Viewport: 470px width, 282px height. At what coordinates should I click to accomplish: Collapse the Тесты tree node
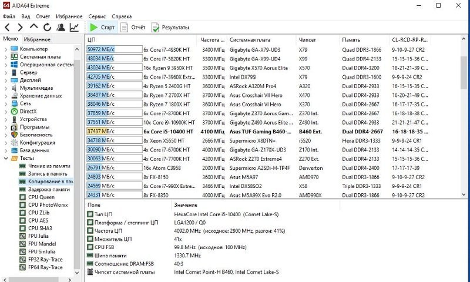6,158
